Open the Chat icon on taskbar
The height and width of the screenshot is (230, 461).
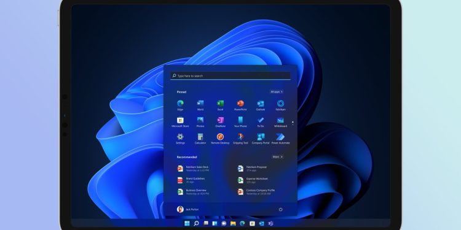click(x=224, y=223)
